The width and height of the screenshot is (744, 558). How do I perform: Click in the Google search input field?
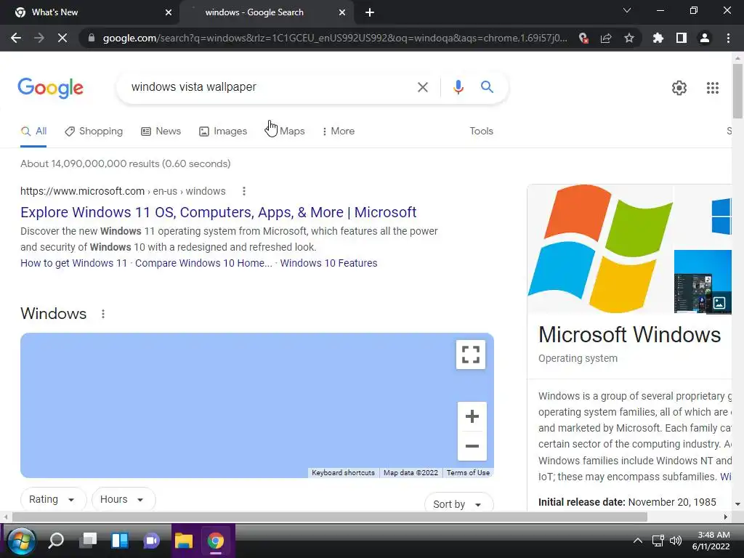tap(266, 87)
